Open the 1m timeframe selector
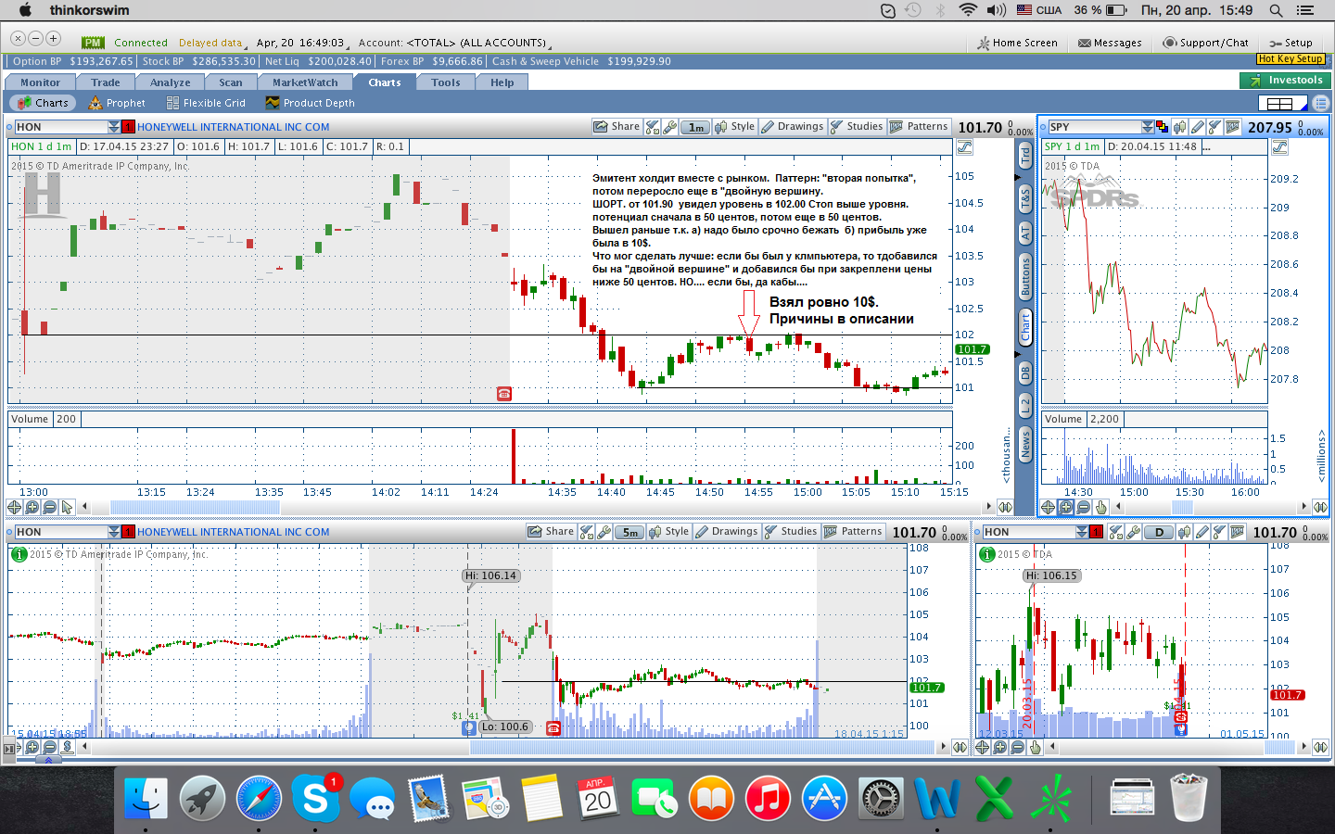The image size is (1335, 834). (x=696, y=127)
